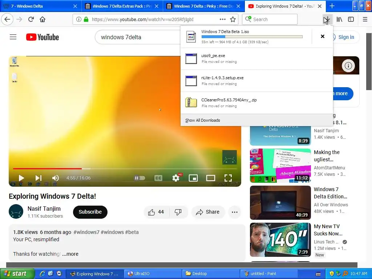Open the video settings gear

[x=176, y=178]
